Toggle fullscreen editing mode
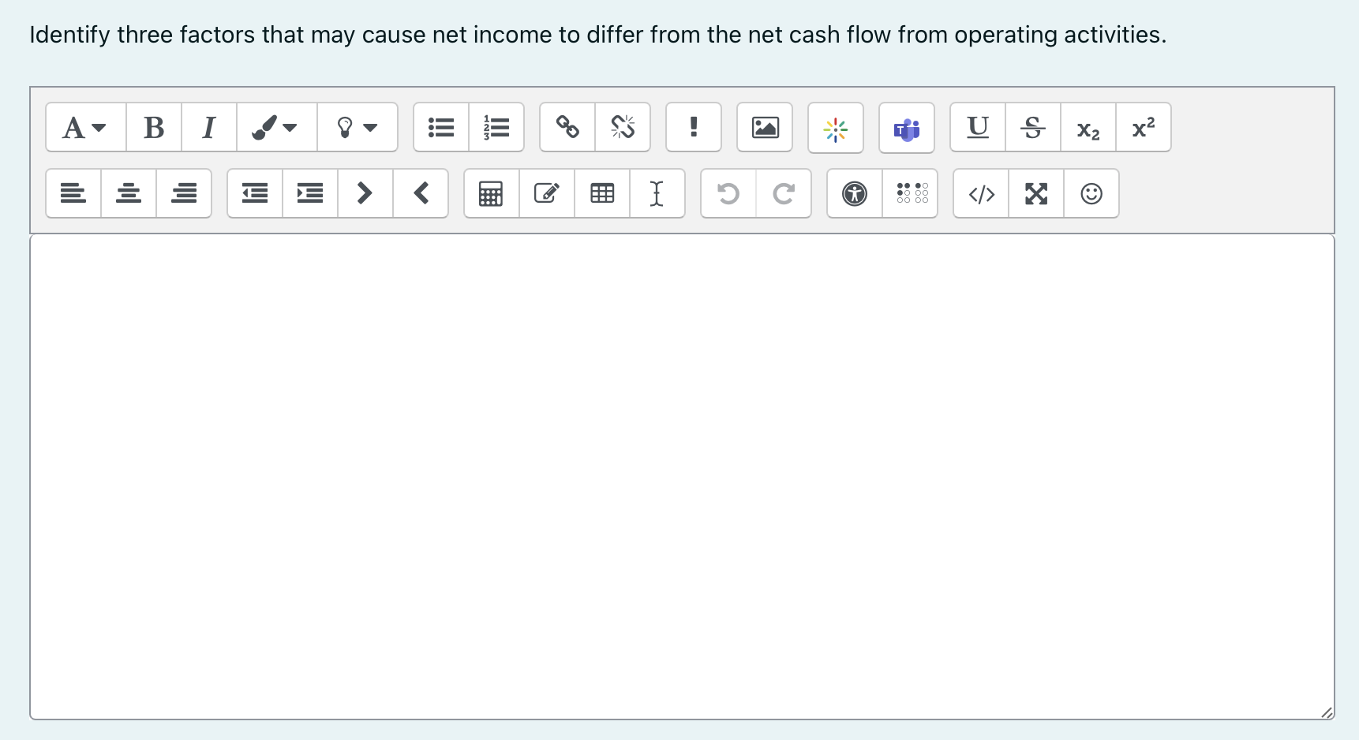The height and width of the screenshot is (740, 1359). click(x=1035, y=193)
